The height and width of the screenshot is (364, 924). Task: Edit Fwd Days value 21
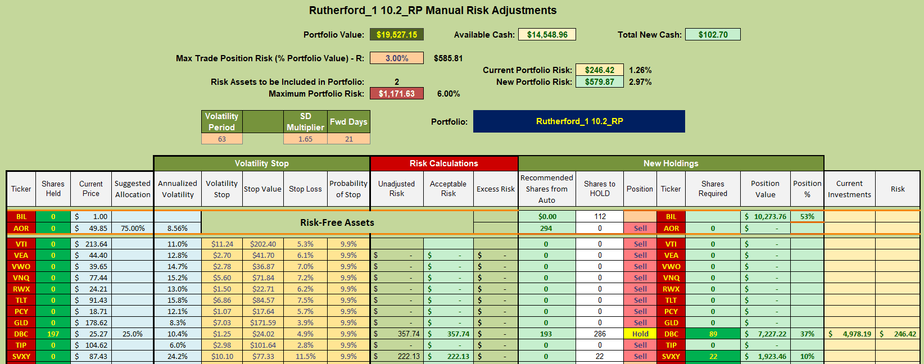(x=349, y=139)
